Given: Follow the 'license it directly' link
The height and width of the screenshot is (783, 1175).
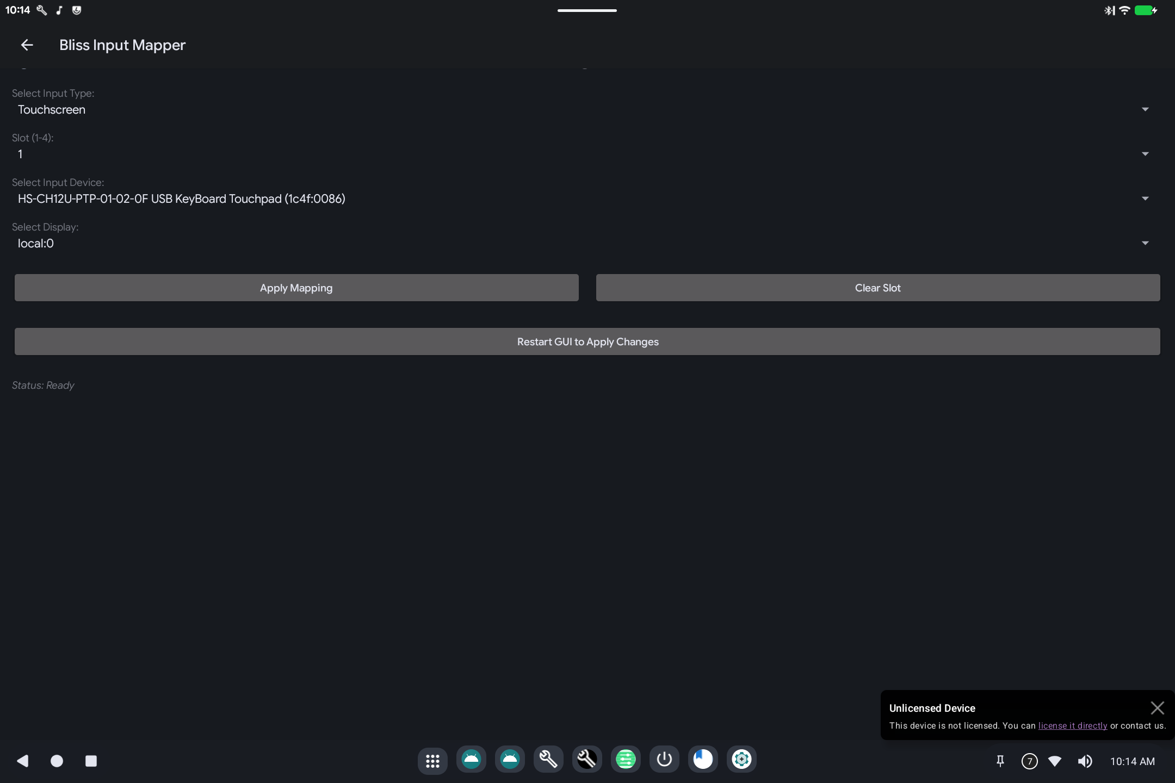Looking at the screenshot, I should (1073, 726).
